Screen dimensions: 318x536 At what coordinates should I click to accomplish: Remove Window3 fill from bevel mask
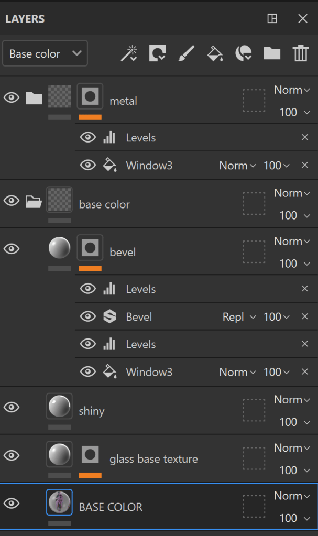(305, 372)
